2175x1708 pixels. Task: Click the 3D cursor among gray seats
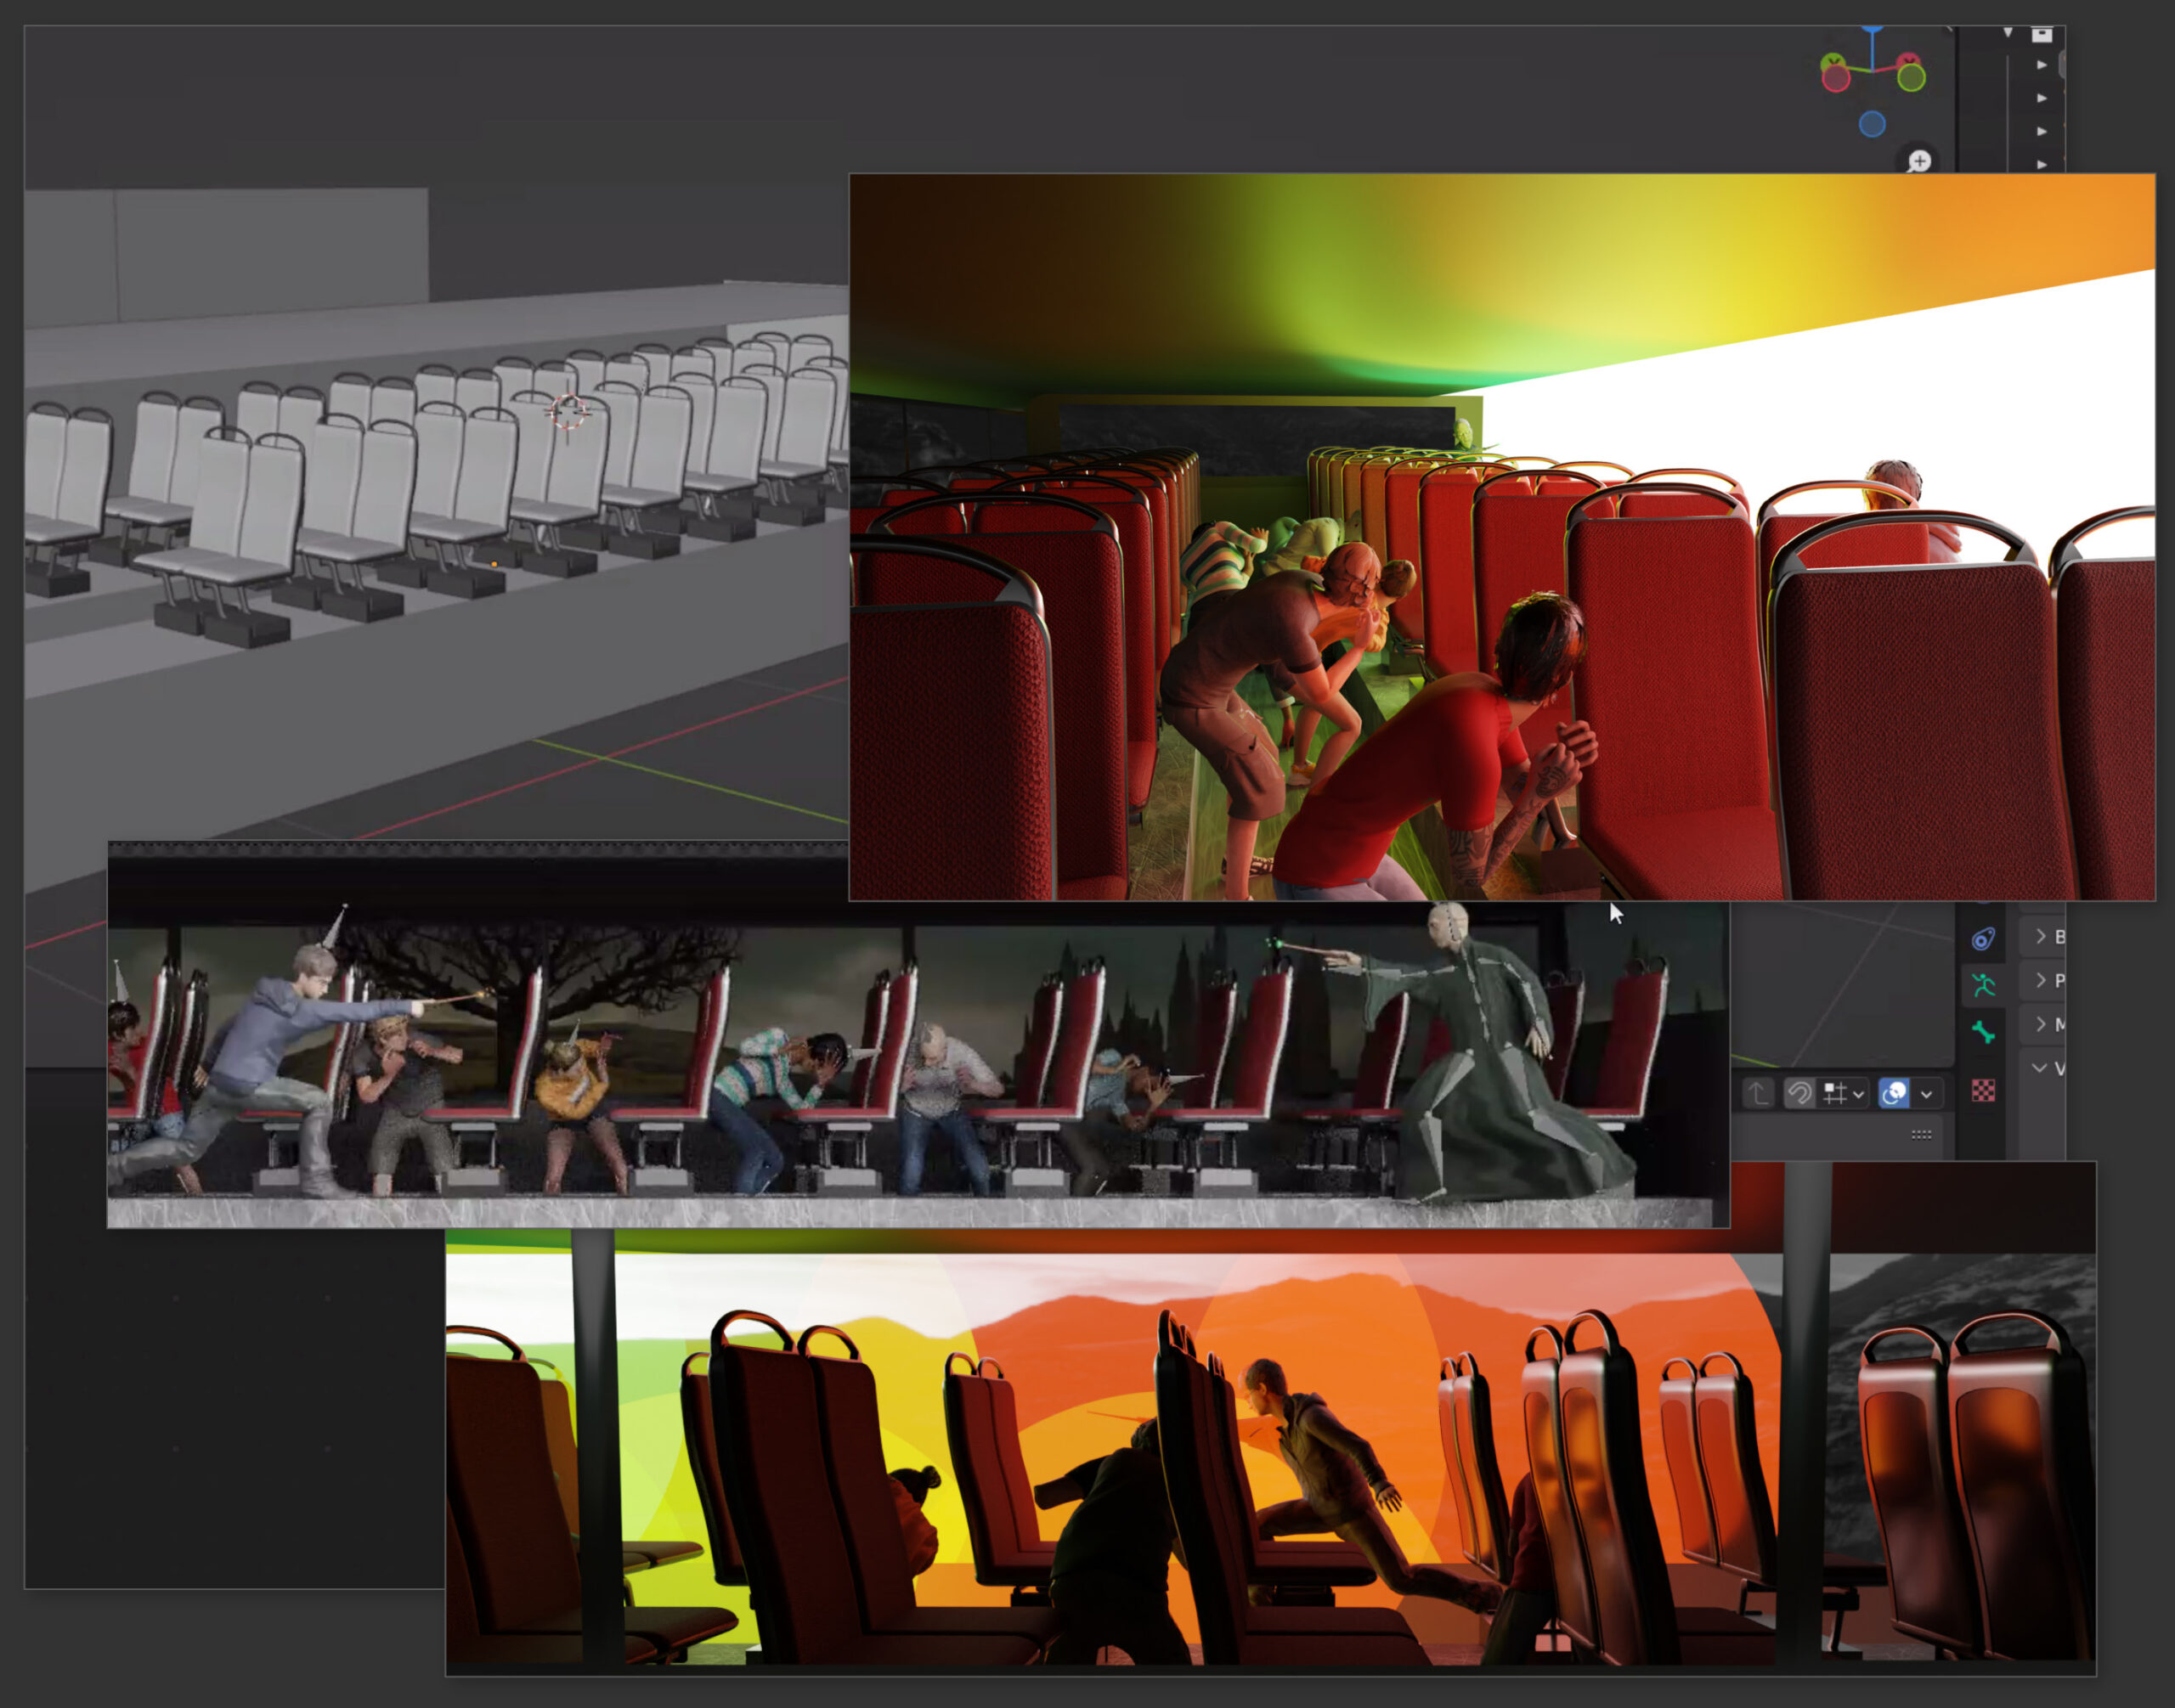(x=568, y=411)
